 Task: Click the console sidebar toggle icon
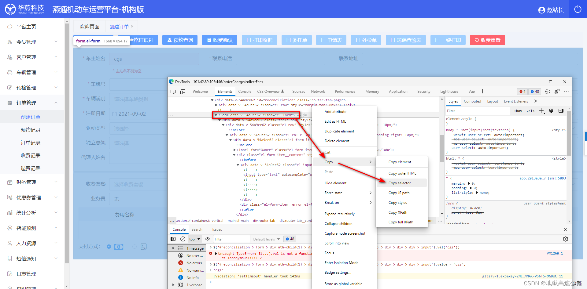click(173, 239)
